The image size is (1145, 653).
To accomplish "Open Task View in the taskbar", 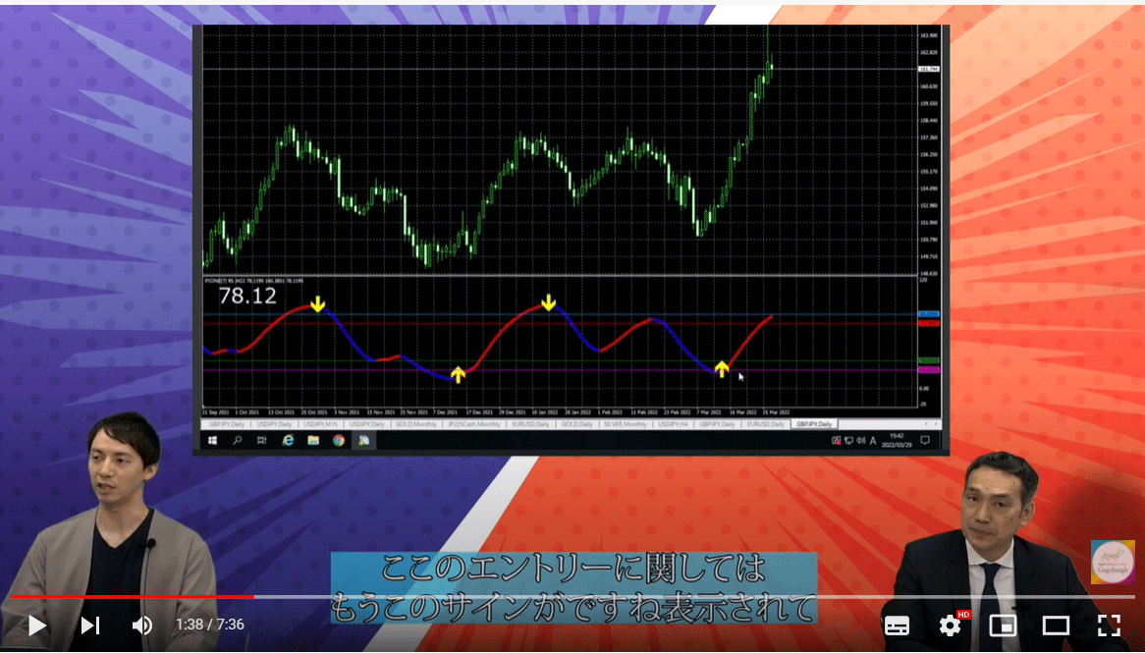I will pos(262,441).
